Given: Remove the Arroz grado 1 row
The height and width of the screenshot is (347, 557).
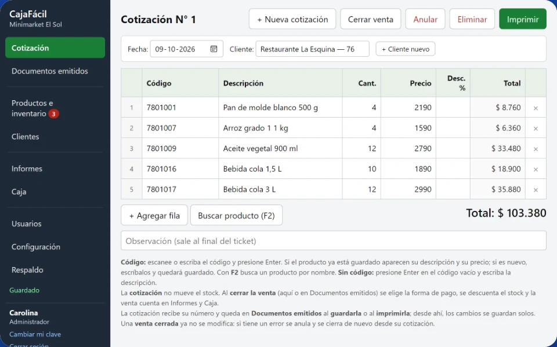Looking at the screenshot, I should click(536, 129).
